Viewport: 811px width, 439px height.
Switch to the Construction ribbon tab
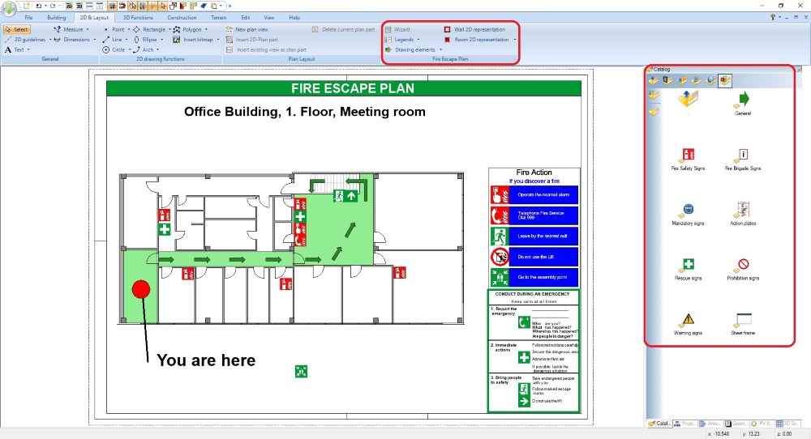pyautogui.click(x=182, y=18)
